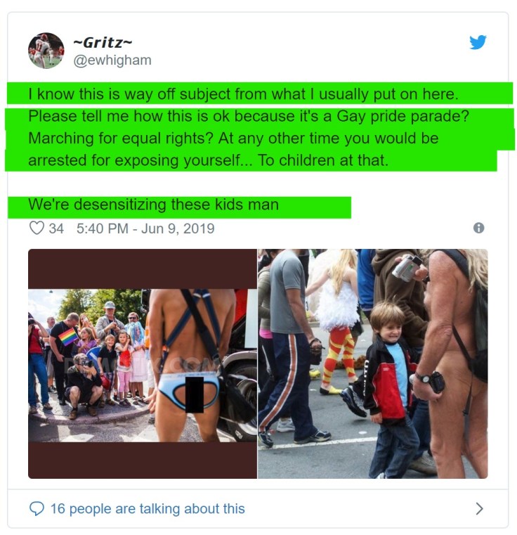Open the Twitter Ads info icon

[479, 228]
